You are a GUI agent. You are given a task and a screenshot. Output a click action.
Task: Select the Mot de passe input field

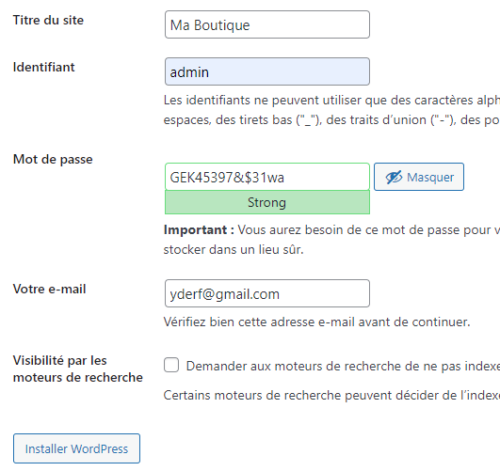click(267, 177)
